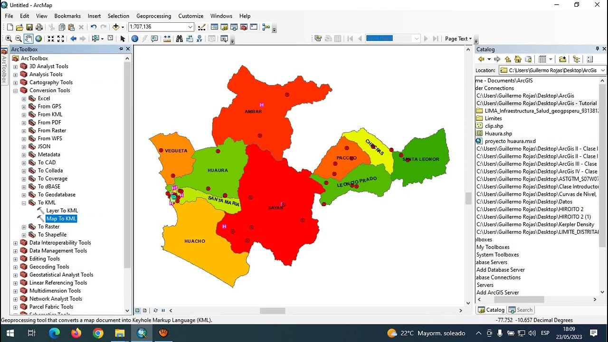Choose the Select Elements arrow tool
The width and height of the screenshot is (608, 342).
pyautogui.click(x=123, y=38)
